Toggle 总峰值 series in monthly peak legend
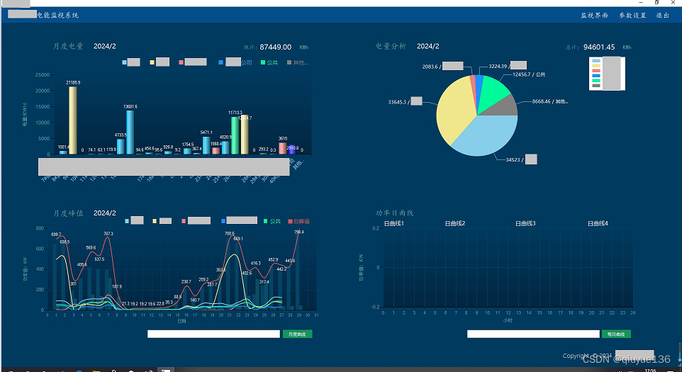 coord(297,221)
